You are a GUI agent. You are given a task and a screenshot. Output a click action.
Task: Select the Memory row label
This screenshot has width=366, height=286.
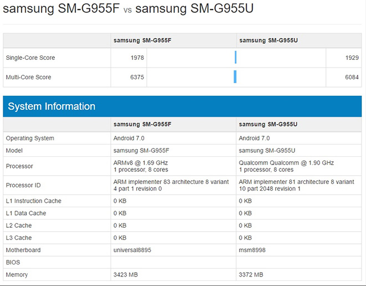tap(17, 275)
